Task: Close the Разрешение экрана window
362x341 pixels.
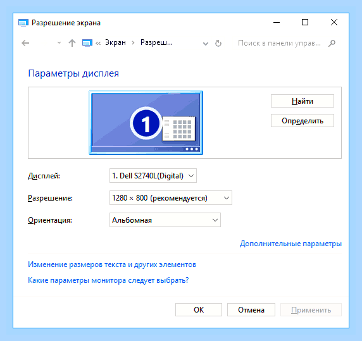Action: coord(334,22)
